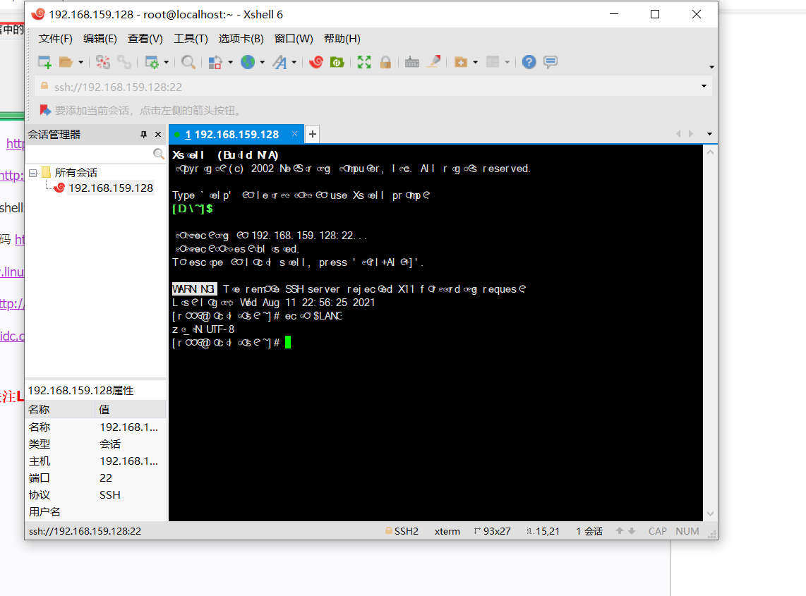
Task: Select the 192.168.159.128 session entry
Action: point(111,188)
